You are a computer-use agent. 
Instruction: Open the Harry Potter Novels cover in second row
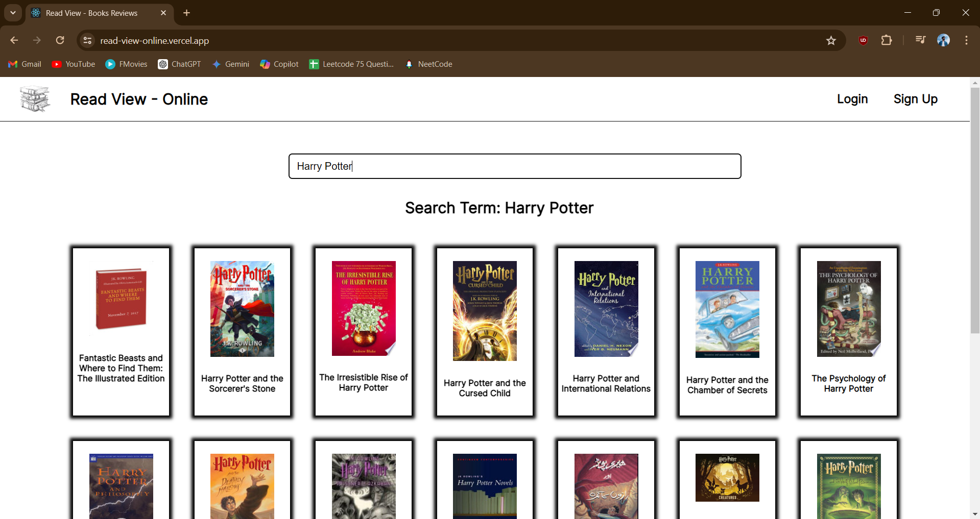[x=485, y=486]
